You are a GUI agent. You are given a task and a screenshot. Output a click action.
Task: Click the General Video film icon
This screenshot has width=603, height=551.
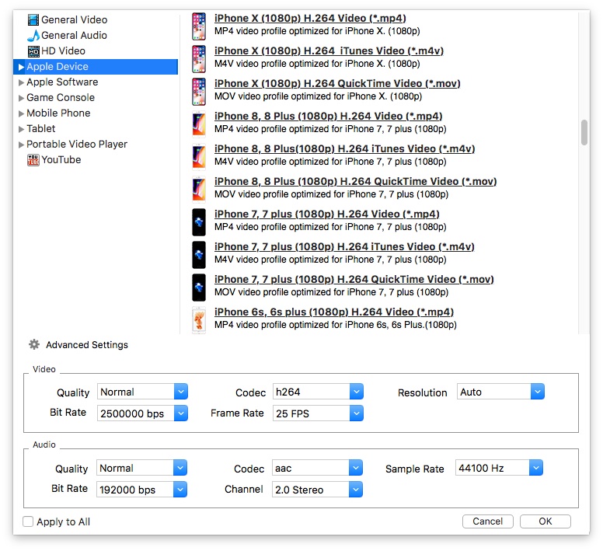33,19
